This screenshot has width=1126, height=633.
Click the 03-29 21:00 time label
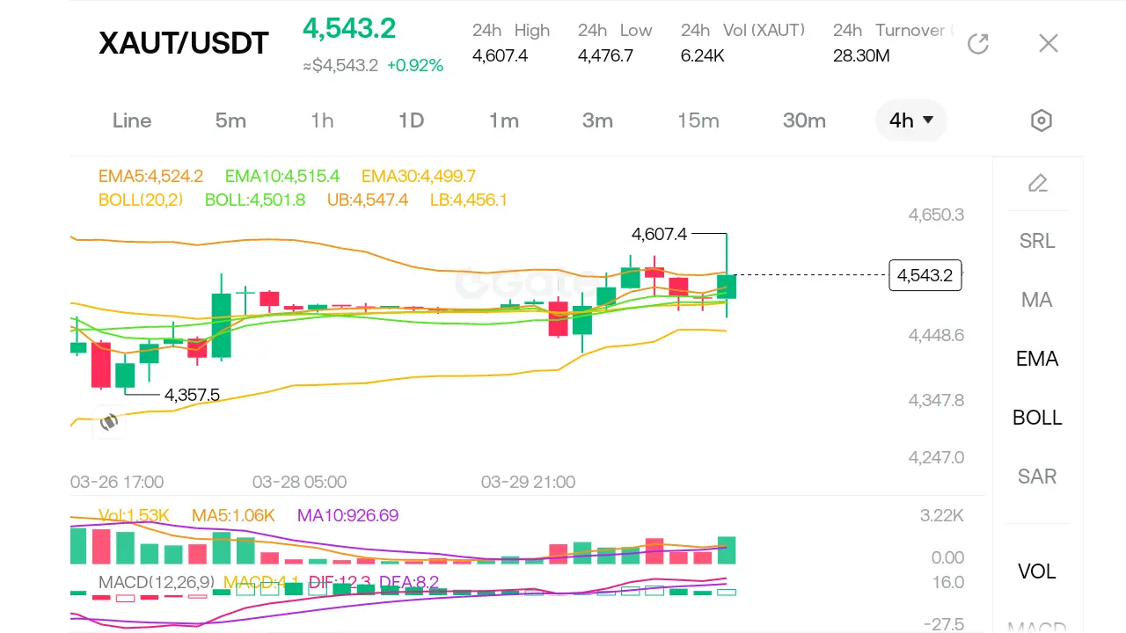pos(528,482)
